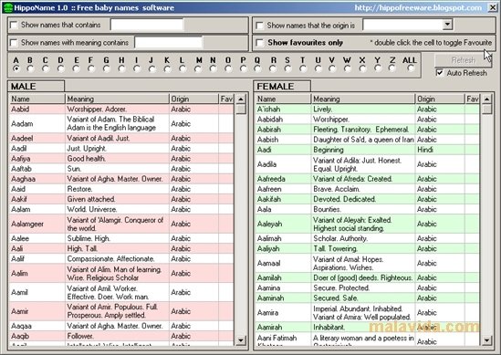This screenshot has height=355, width=501.
Task: Click female list scroll-down arrow
Action: tap(487, 340)
